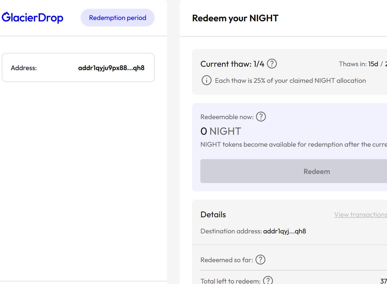Click the Details section heading

(x=213, y=214)
